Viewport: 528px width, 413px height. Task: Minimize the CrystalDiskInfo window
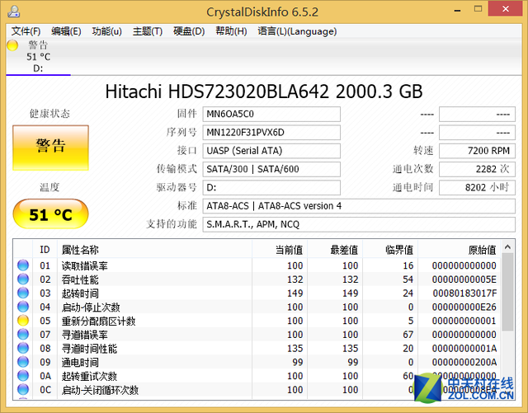457,10
